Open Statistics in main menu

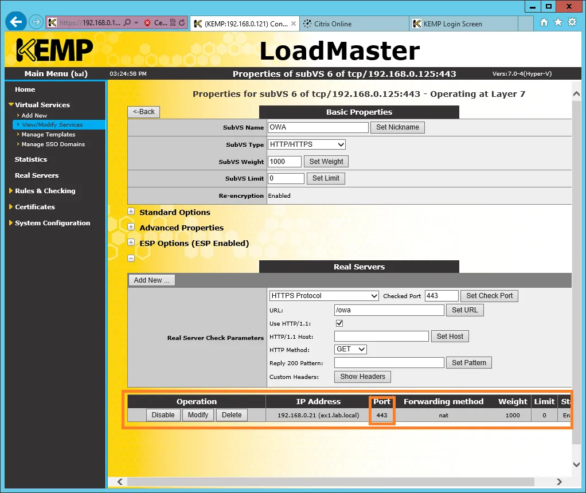[30, 159]
